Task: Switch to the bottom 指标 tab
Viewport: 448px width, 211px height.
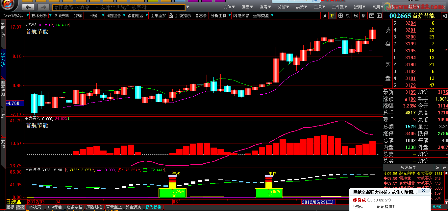Action: pos(11,207)
